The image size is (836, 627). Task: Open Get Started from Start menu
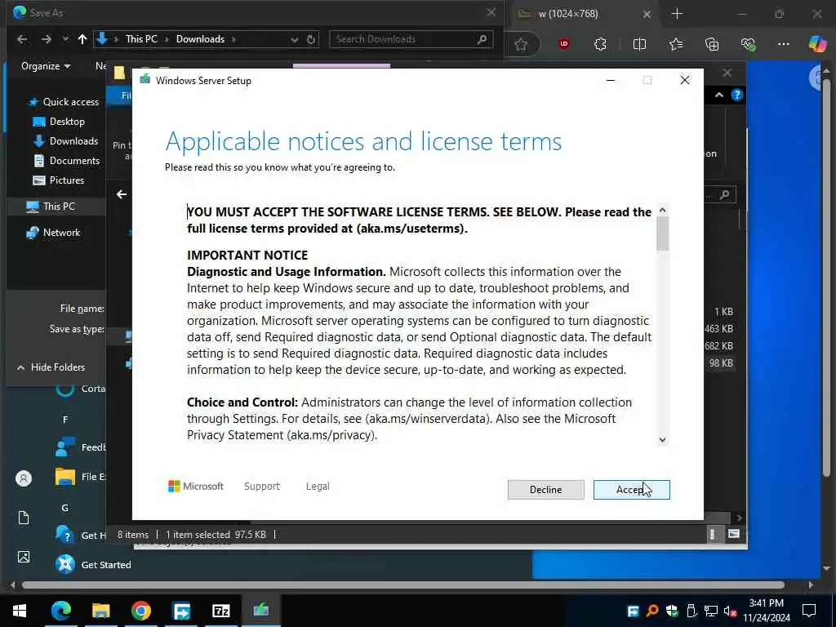coord(93,565)
